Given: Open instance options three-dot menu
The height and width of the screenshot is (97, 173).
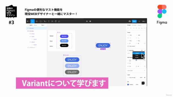Looking at the screenshot, I should click(145, 50).
